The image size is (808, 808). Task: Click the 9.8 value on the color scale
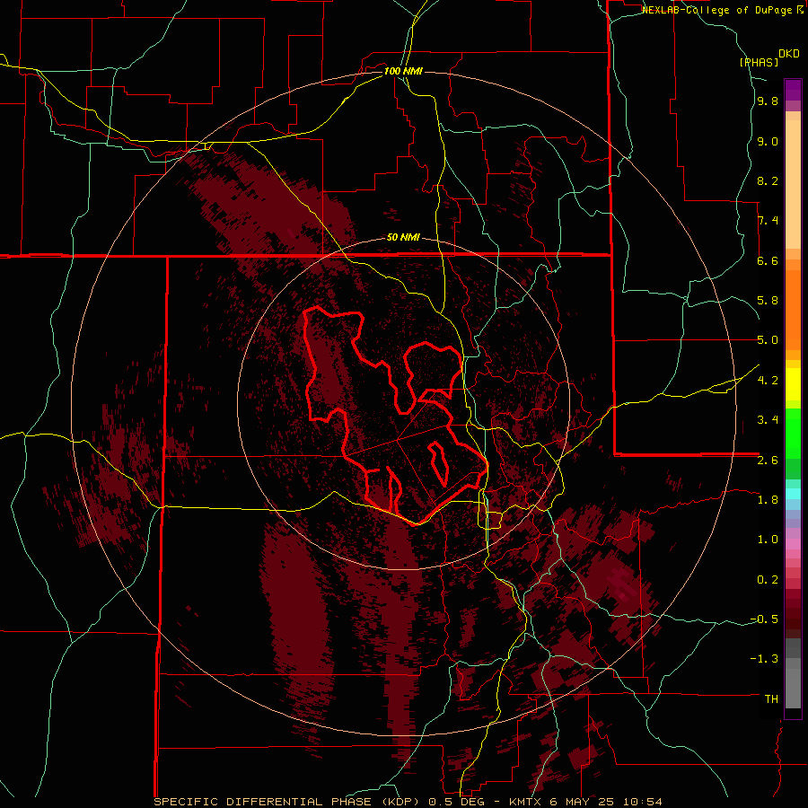768,101
